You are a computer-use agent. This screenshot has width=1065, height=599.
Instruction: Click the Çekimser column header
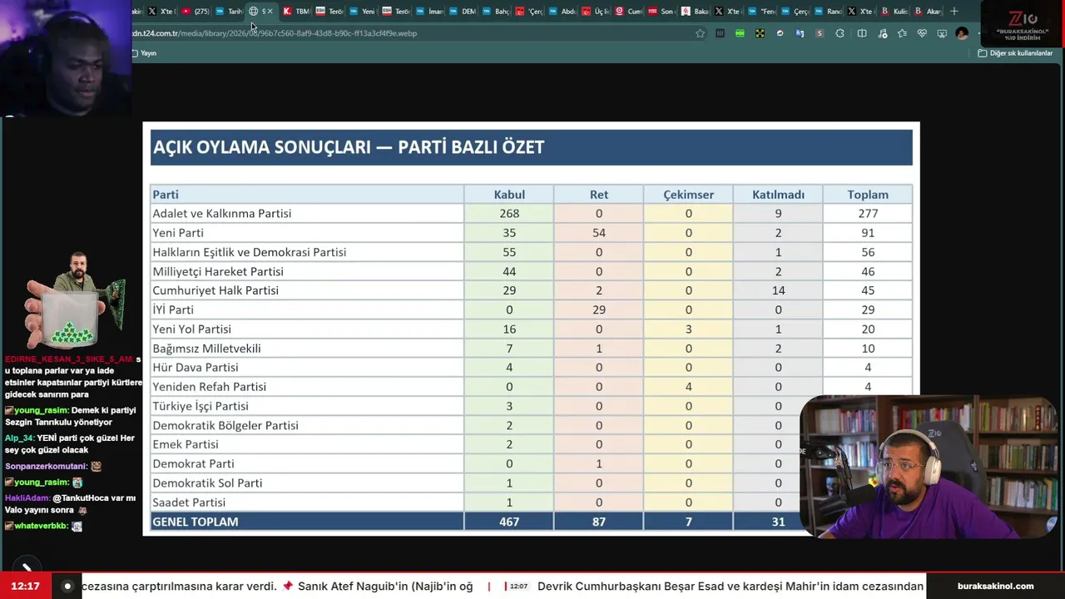pyautogui.click(x=688, y=195)
